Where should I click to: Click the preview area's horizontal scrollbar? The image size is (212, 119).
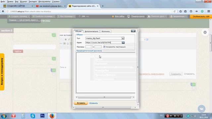point(105,97)
